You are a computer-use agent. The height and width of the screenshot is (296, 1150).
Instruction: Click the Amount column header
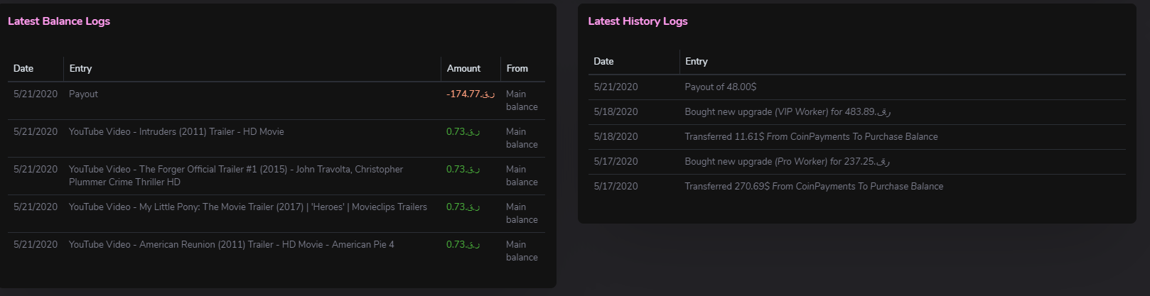point(463,68)
